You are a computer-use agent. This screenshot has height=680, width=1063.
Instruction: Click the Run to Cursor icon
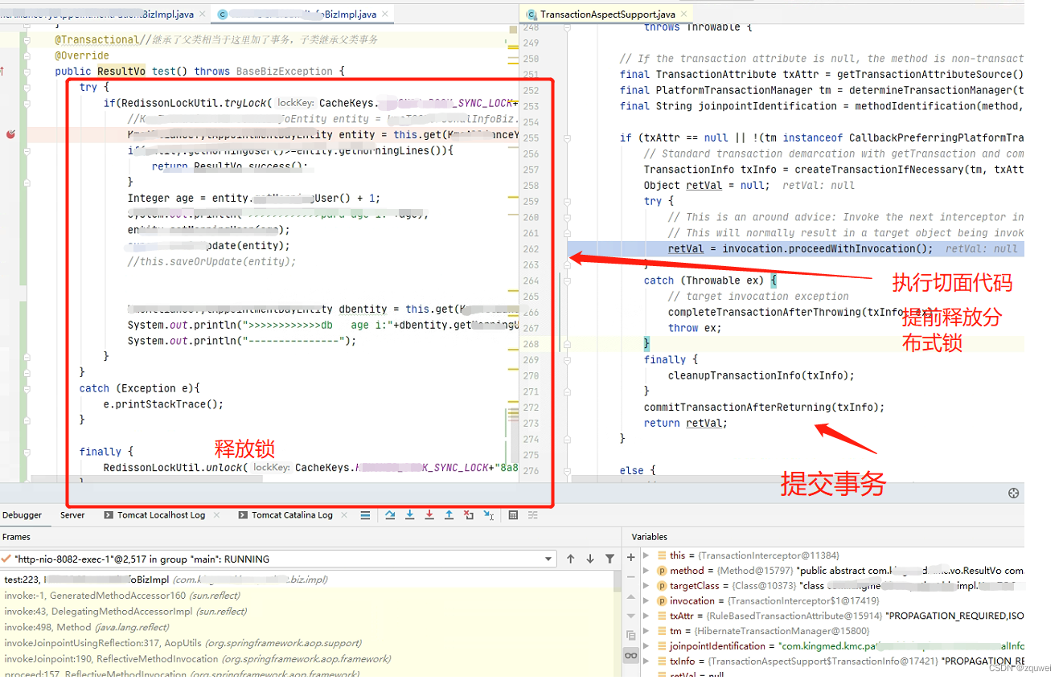point(488,515)
